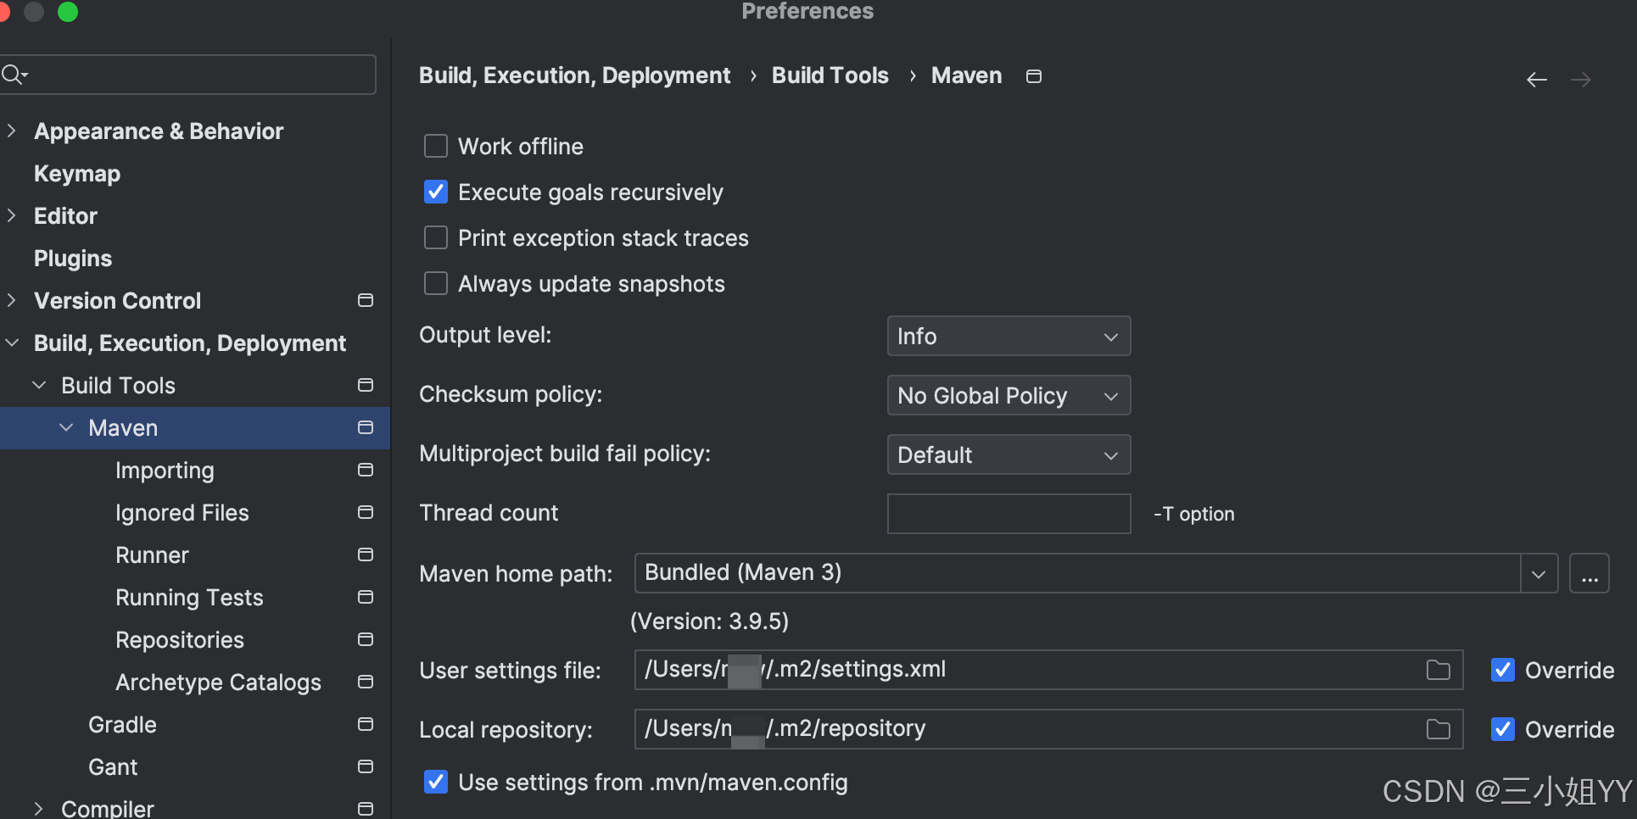Click Build Tools in the breadcrumb
This screenshot has width=1637, height=819.
(x=830, y=75)
